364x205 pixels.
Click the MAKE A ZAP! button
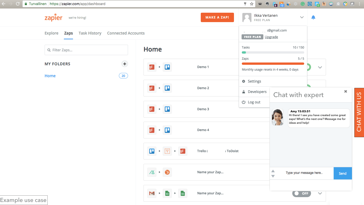click(217, 18)
